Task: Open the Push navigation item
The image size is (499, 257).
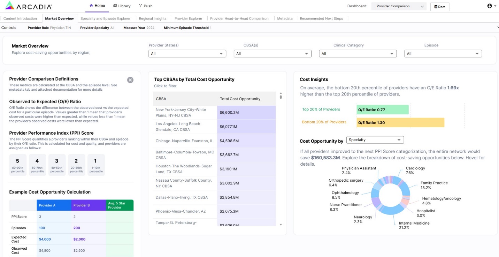Action: pyautogui.click(x=145, y=6)
